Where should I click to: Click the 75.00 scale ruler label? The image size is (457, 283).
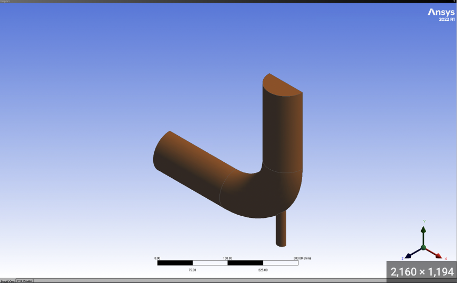click(192, 270)
